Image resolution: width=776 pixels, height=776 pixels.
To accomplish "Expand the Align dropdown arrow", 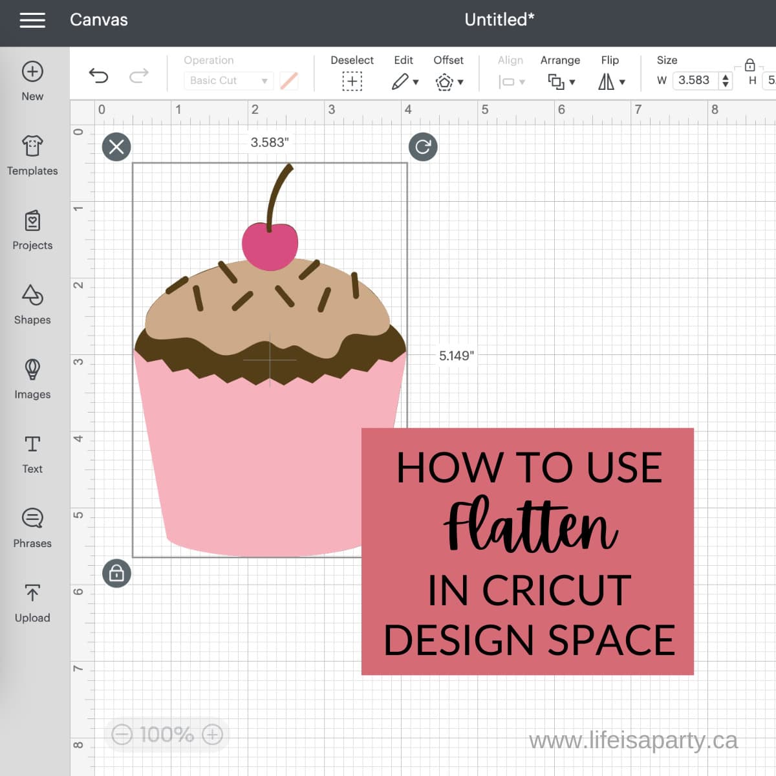I will [x=522, y=82].
